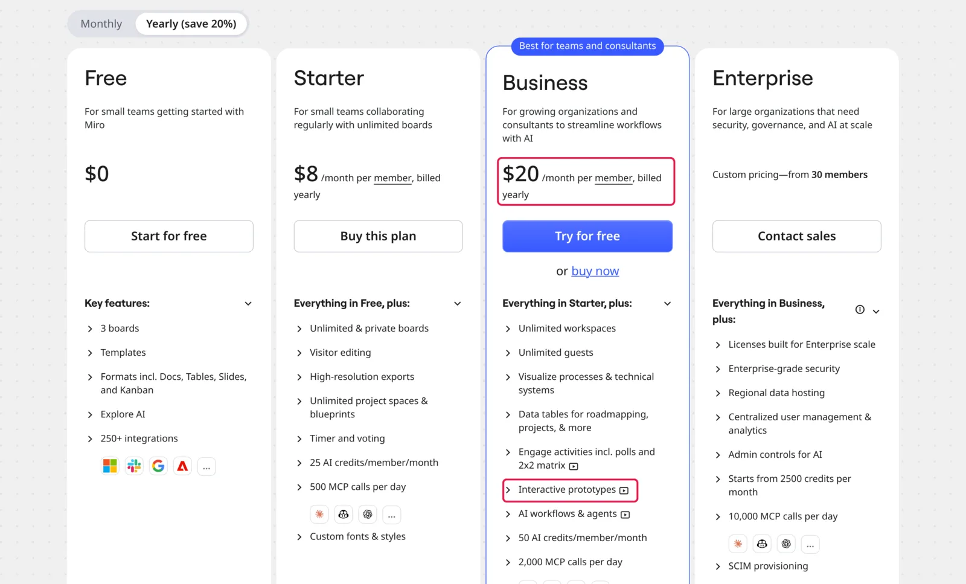The width and height of the screenshot is (966, 584).
Task: Open the more integrations ellipsis in Free plan
Action: pyautogui.click(x=206, y=466)
